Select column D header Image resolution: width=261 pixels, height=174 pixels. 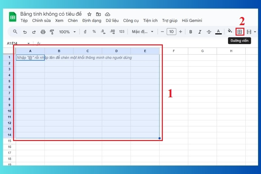(x=116, y=51)
